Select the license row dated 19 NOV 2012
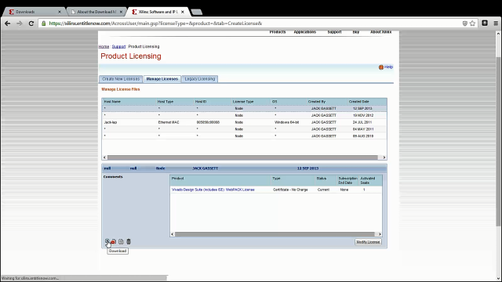Viewport: 502px width, 282px height. point(244,115)
